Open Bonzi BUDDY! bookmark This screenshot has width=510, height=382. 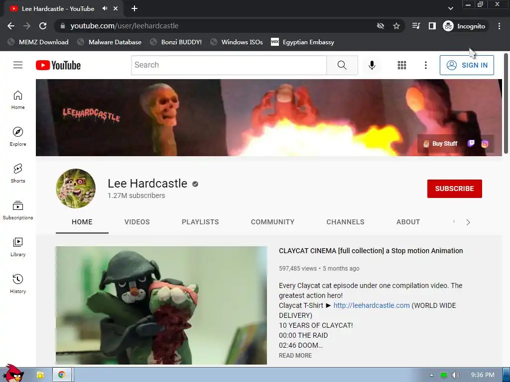click(176, 42)
